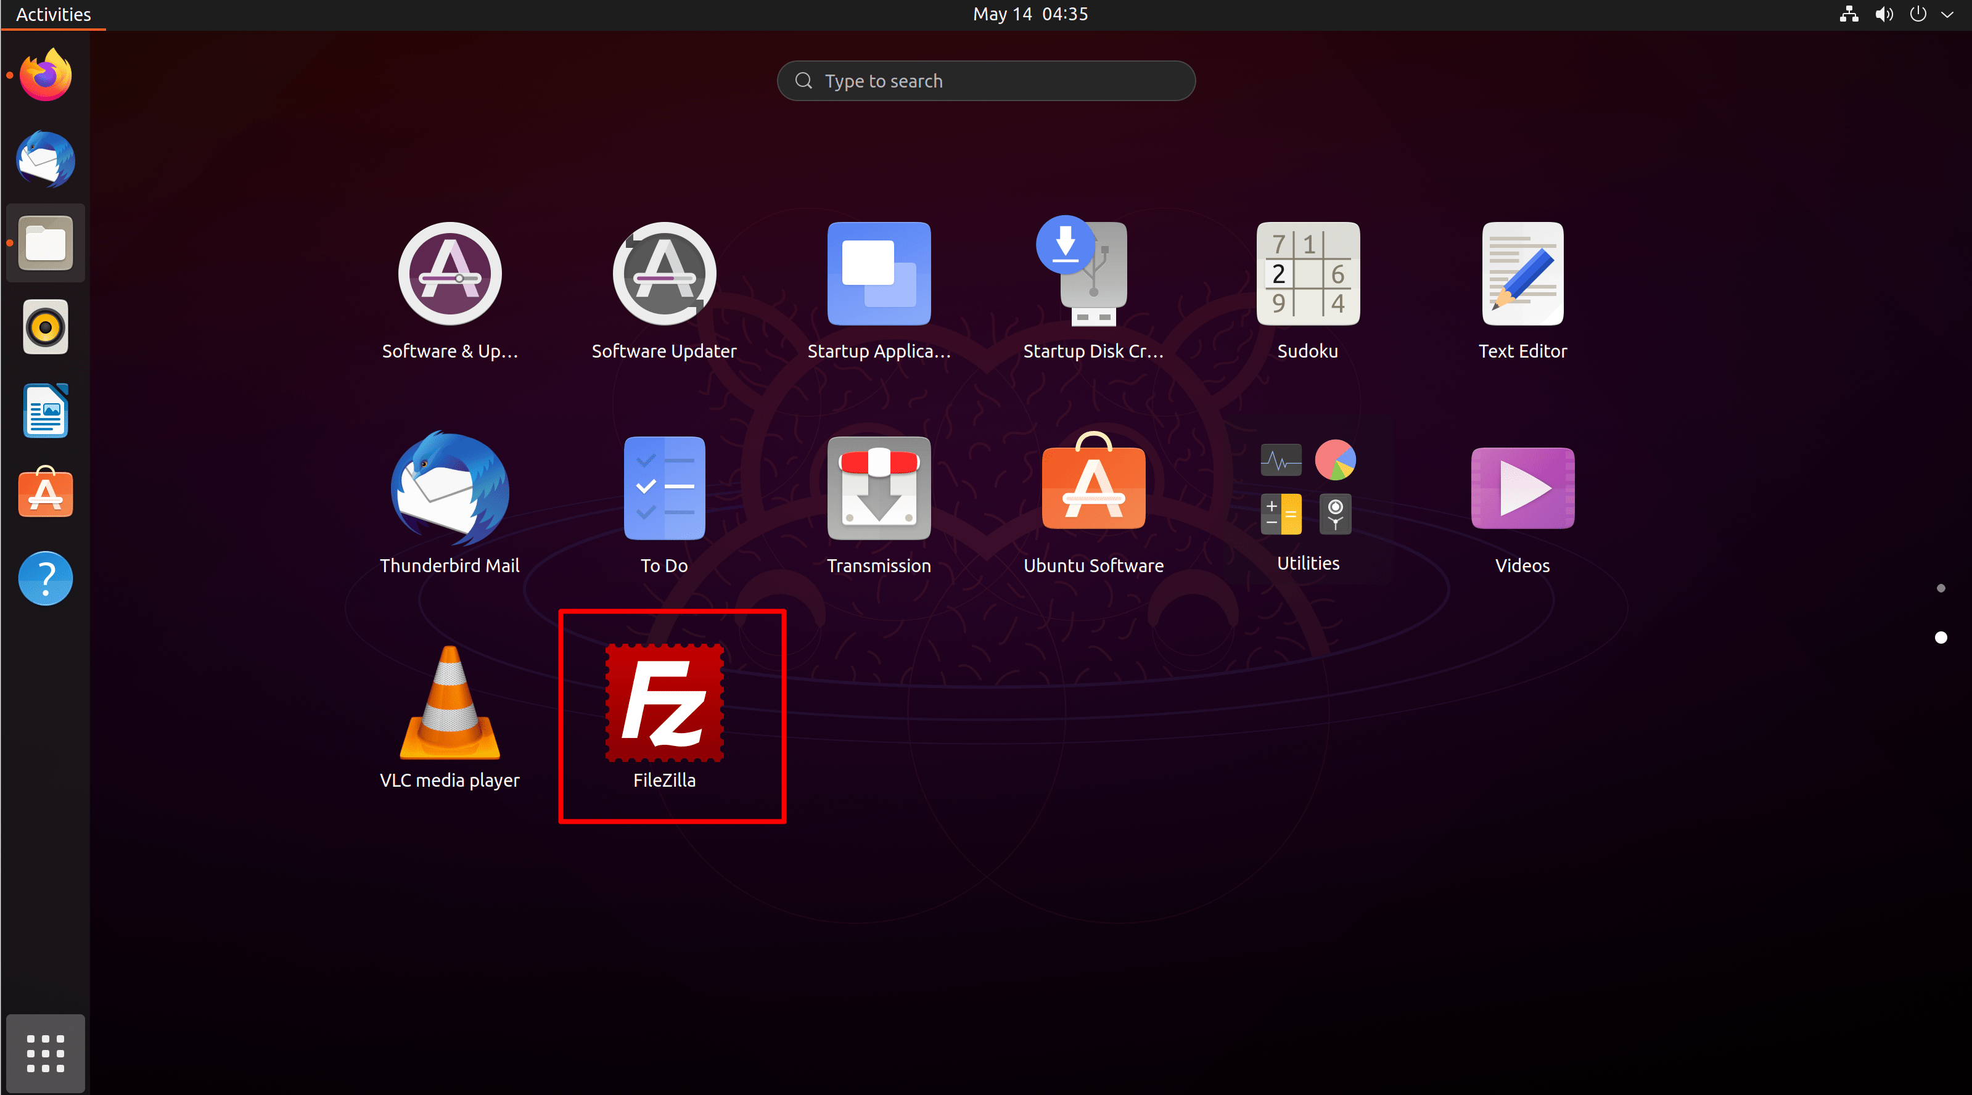The image size is (1972, 1095).
Task: Open VLC media player
Action: pyautogui.click(x=450, y=702)
